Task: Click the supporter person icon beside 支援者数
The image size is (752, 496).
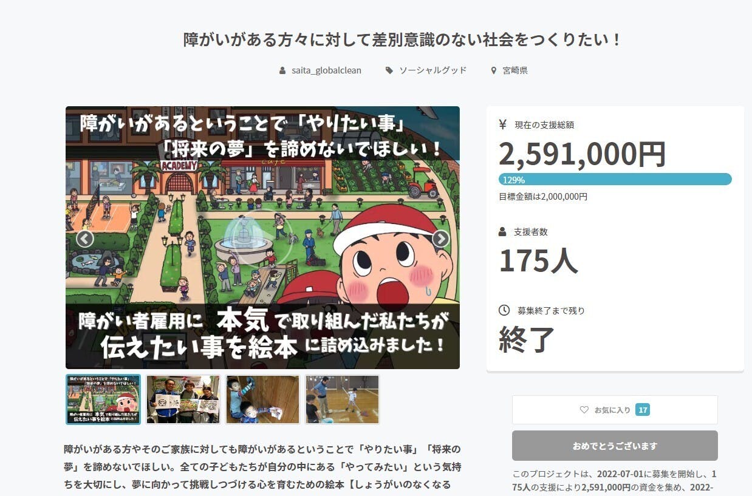Action: 502,231
